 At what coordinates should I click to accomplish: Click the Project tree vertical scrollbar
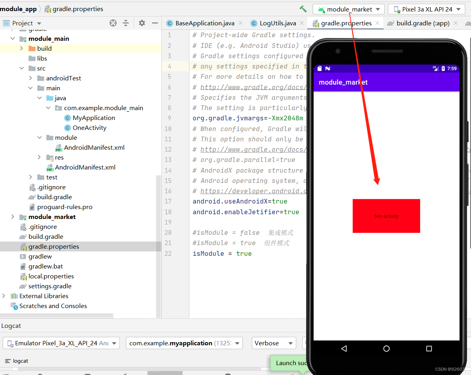[x=159, y=247]
